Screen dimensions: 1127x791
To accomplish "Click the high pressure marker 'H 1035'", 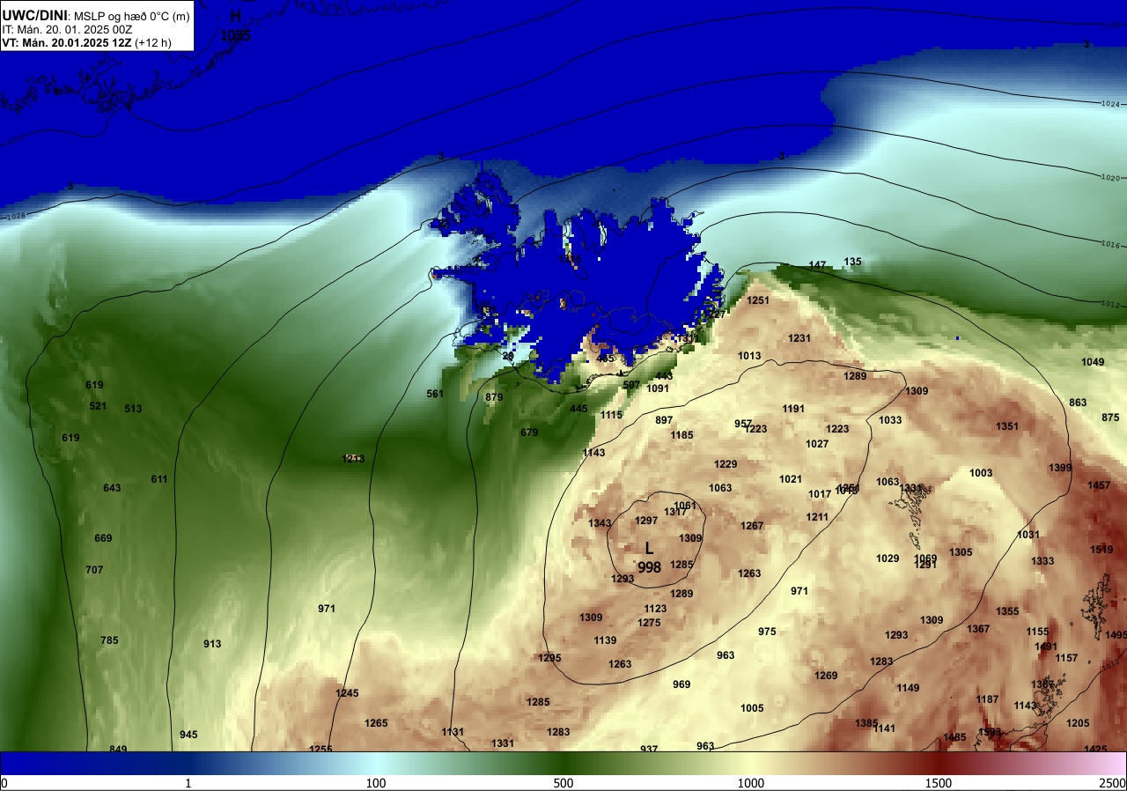I will 235,26.
